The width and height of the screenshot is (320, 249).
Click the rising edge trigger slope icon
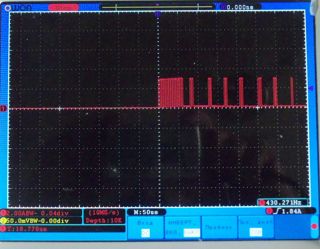pos(277,211)
